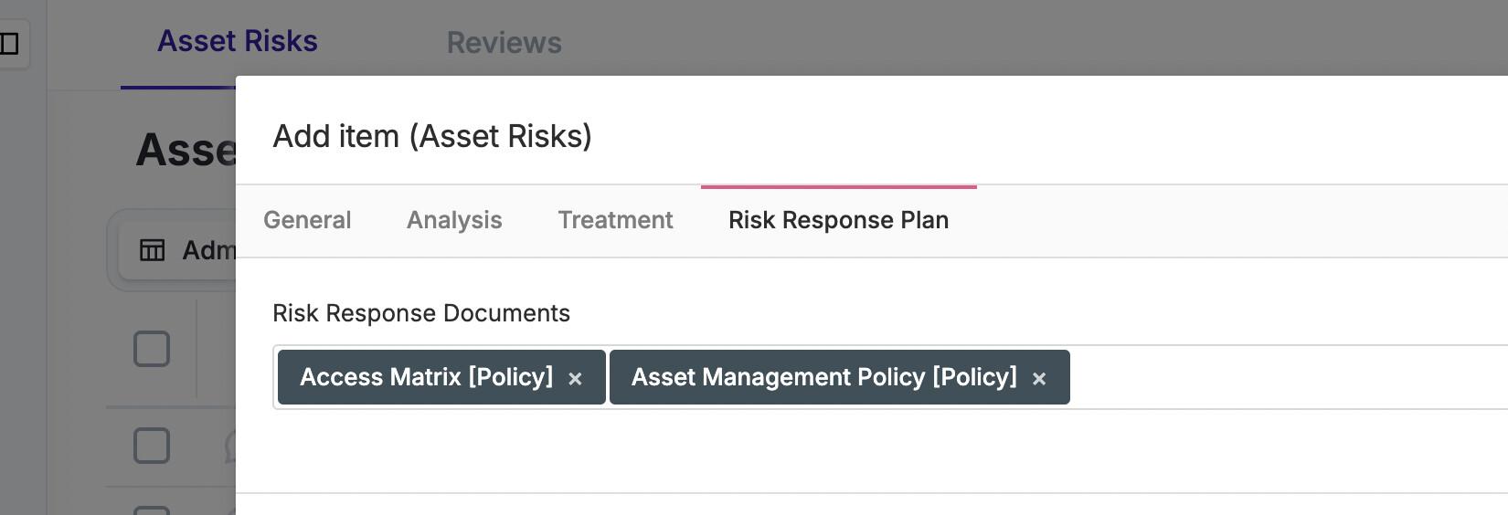The width and height of the screenshot is (1508, 515).
Task: Select the Risk Response Plan tab
Action: pos(838,220)
